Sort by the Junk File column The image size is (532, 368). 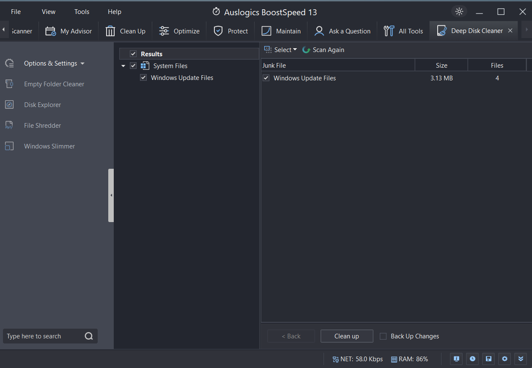coord(338,65)
